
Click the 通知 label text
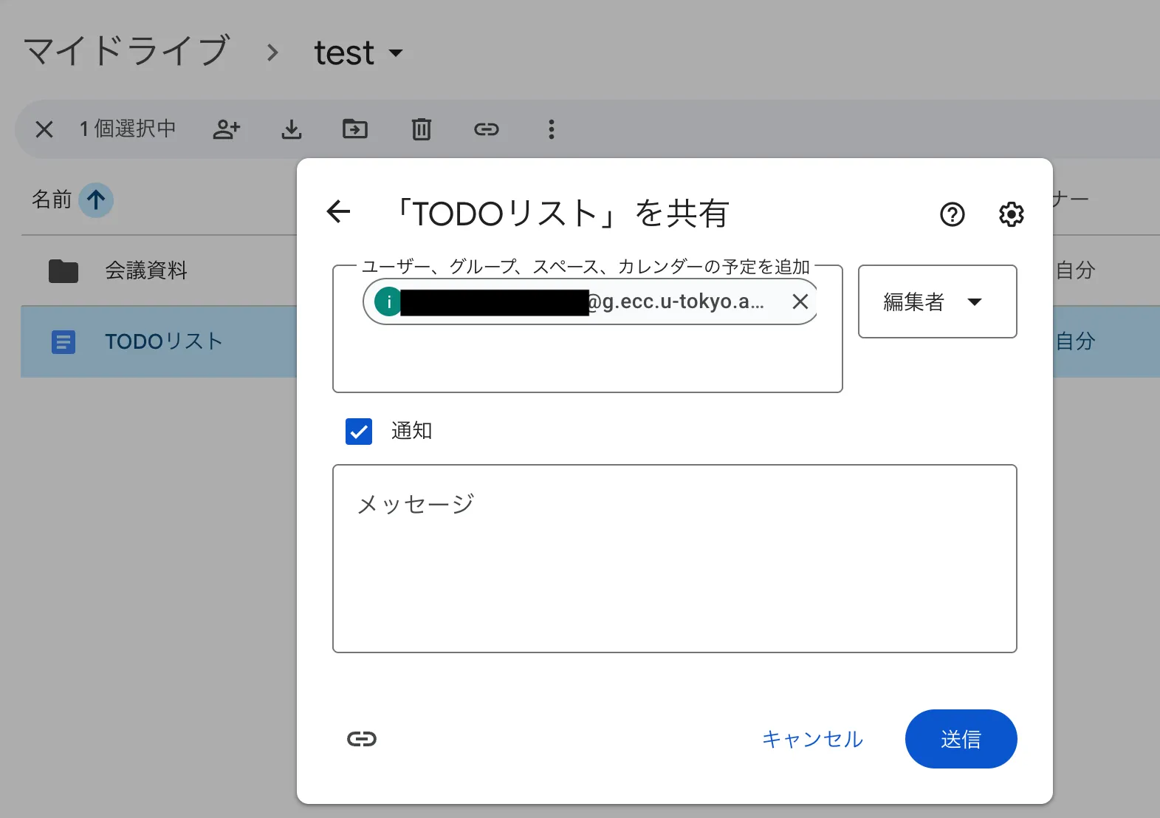(411, 431)
